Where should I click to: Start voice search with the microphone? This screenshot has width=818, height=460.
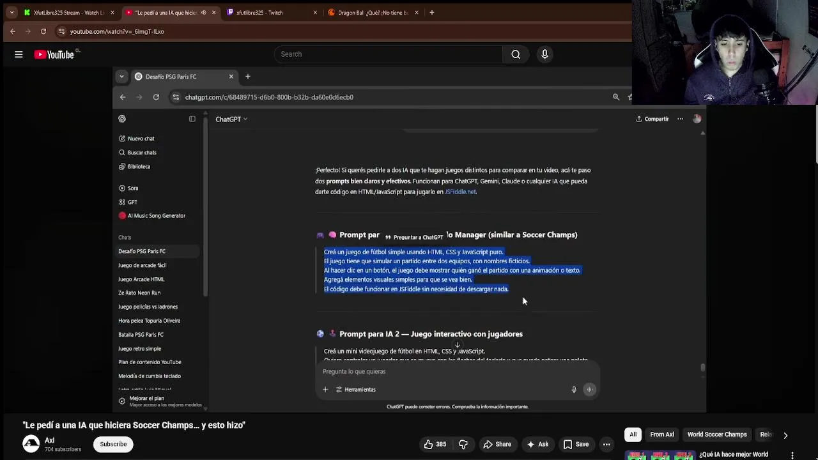click(544, 54)
